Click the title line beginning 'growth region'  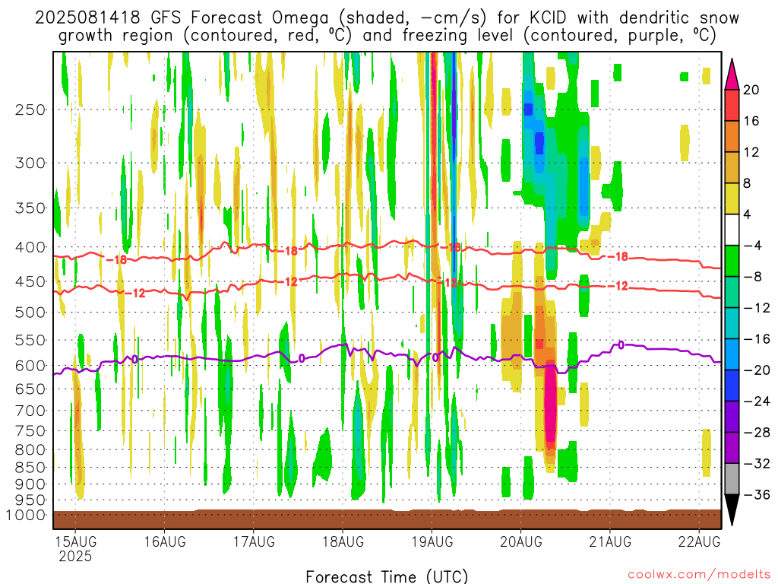(x=387, y=36)
